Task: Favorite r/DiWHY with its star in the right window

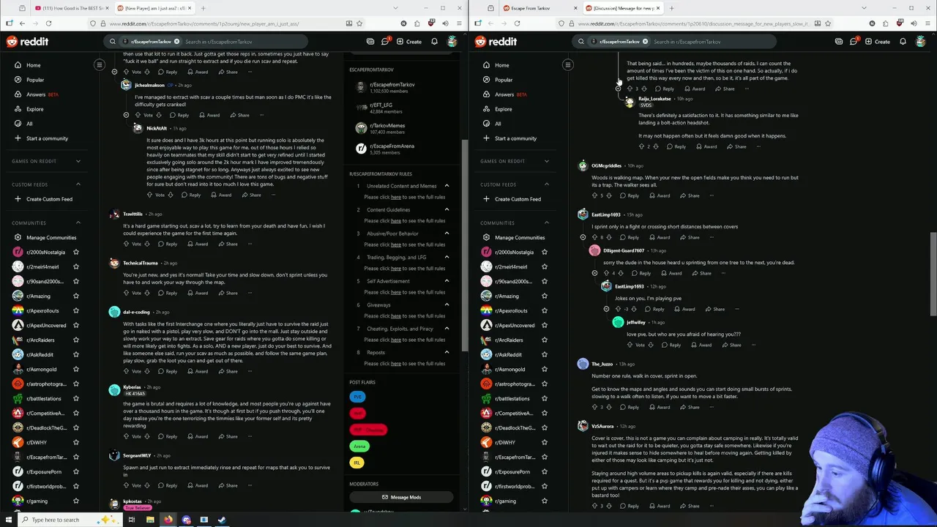Action: pos(545,442)
